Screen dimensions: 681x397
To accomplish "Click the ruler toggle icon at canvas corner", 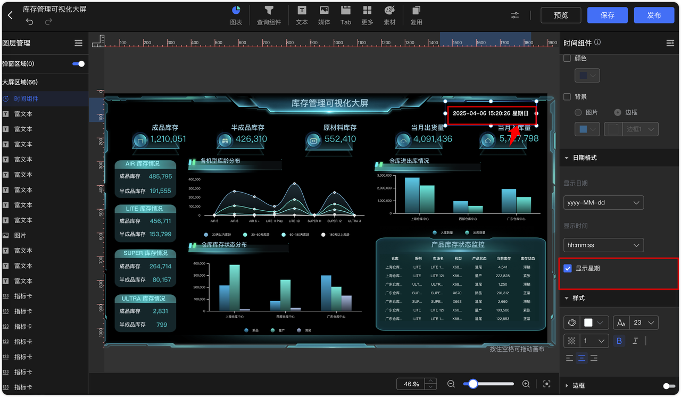I will point(98,41).
